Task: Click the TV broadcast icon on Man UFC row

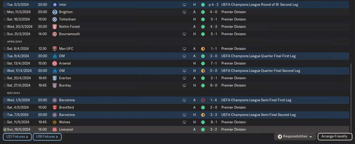Action: (184, 49)
